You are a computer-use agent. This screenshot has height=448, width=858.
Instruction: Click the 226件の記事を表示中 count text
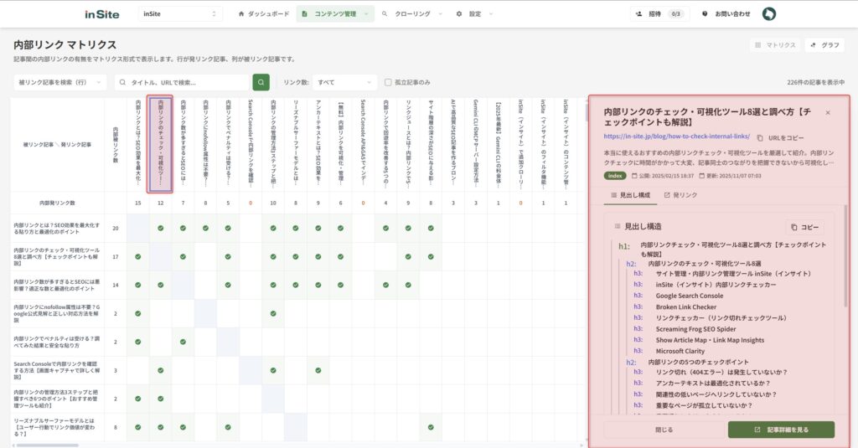point(815,83)
